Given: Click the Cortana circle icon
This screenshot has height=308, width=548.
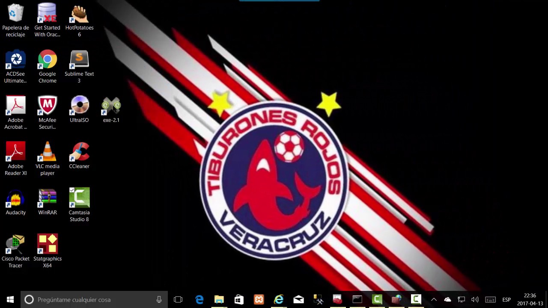Looking at the screenshot, I should click(x=29, y=299).
